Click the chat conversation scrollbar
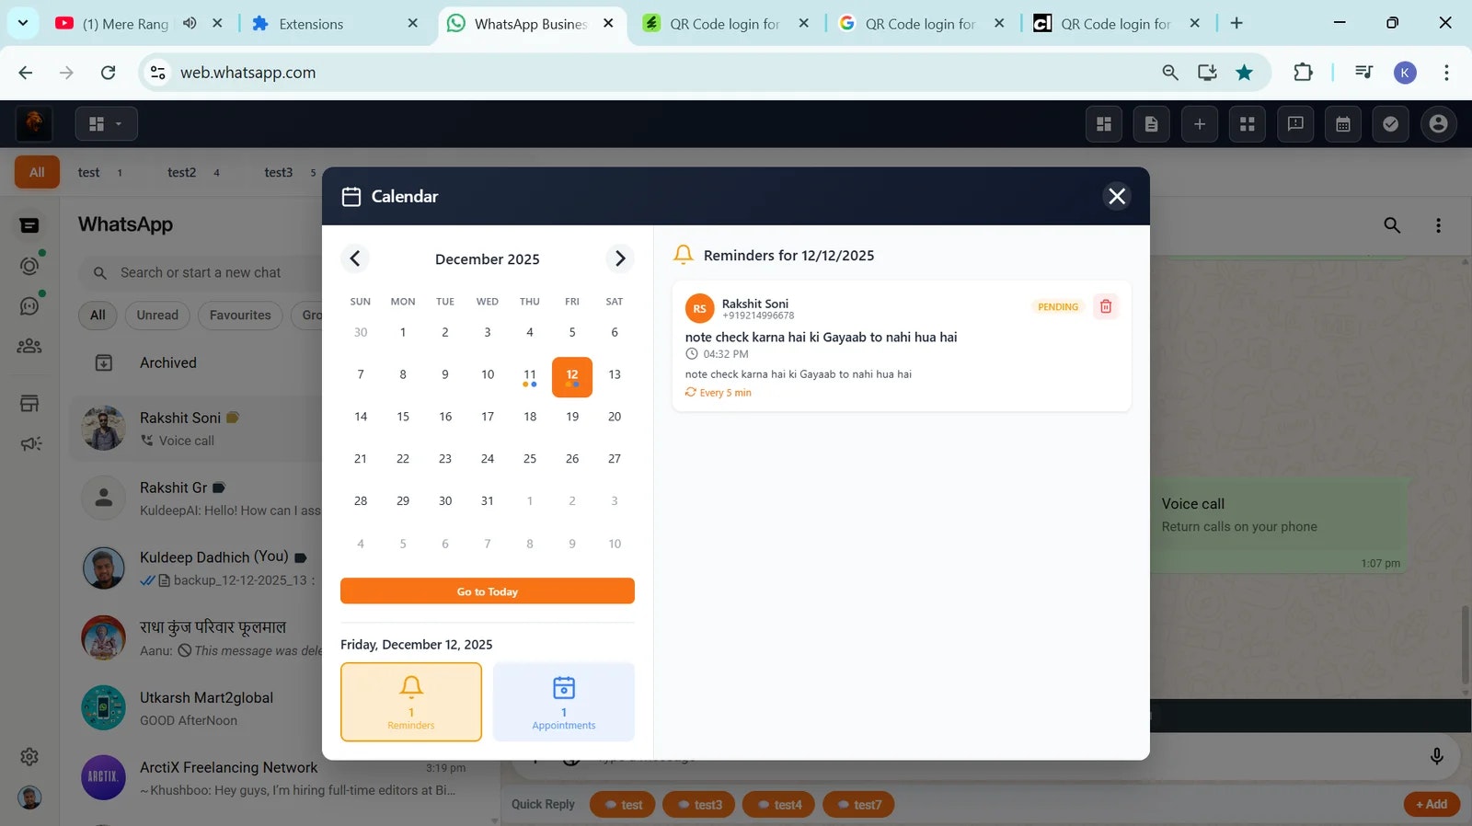 1465,644
